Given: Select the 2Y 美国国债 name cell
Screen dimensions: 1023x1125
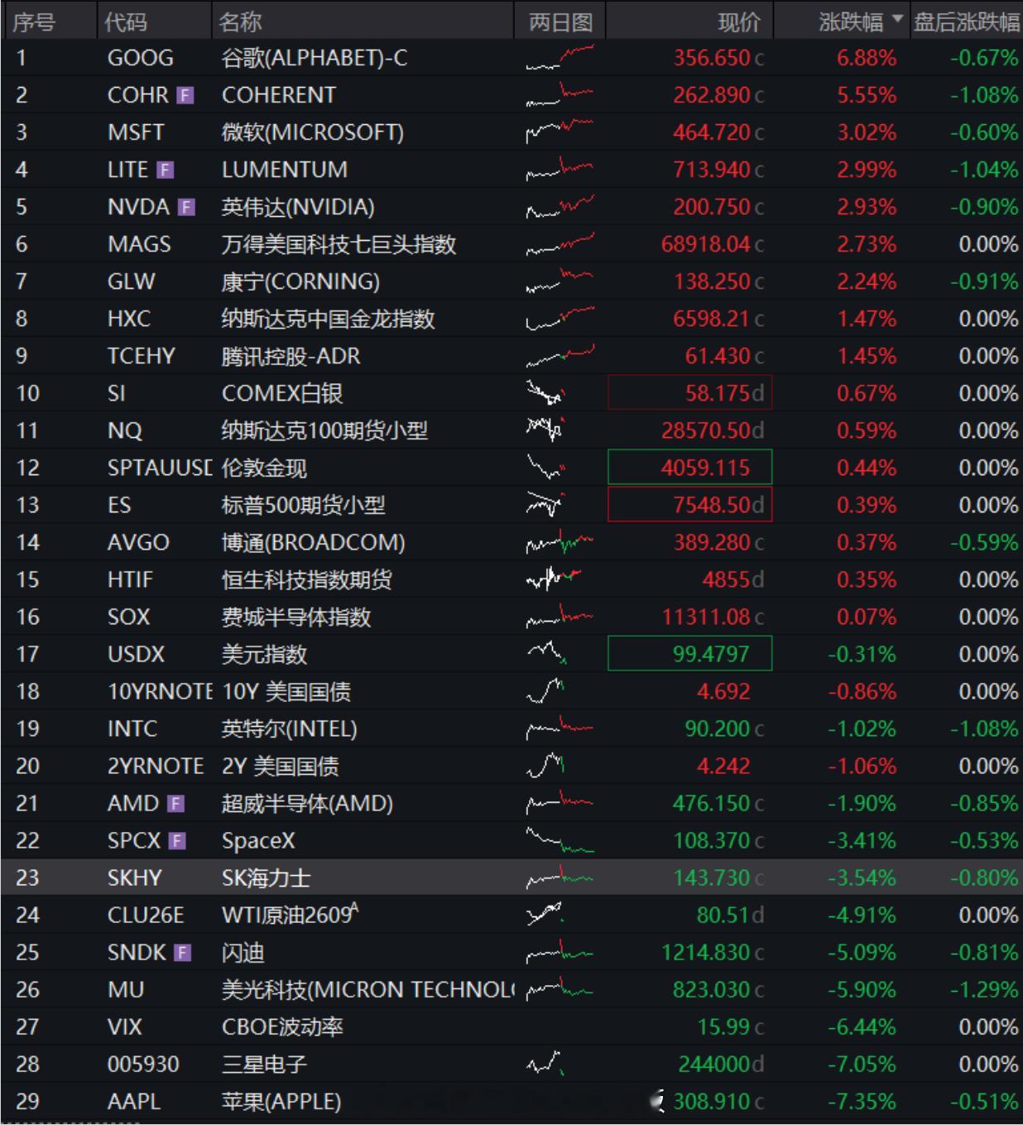Looking at the screenshot, I should point(280,766).
